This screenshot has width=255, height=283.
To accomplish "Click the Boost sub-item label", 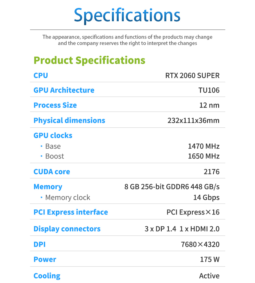I will (x=54, y=156).
